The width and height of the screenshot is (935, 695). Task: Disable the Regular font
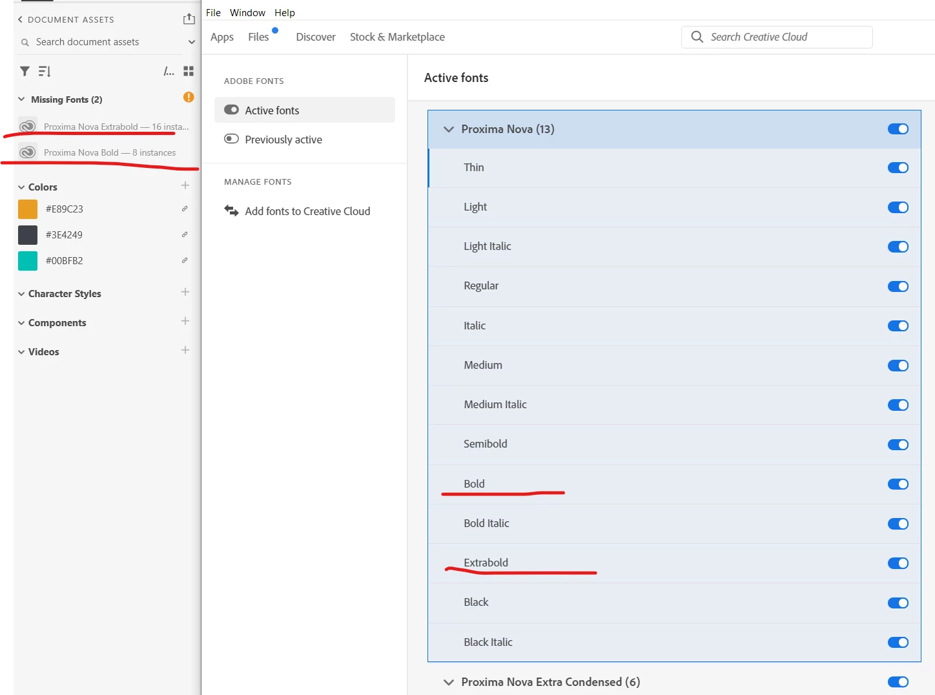pos(898,286)
